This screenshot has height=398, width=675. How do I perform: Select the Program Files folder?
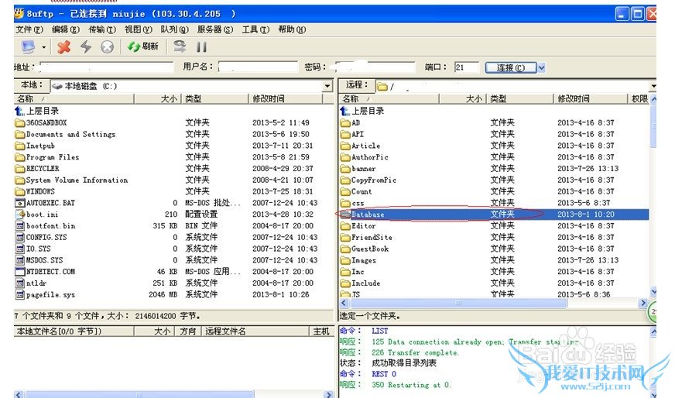click(47, 157)
